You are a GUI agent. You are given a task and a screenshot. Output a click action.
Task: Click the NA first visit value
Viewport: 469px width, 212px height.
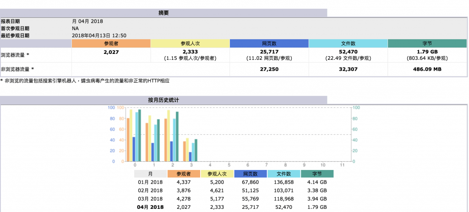tap(76, 28)
